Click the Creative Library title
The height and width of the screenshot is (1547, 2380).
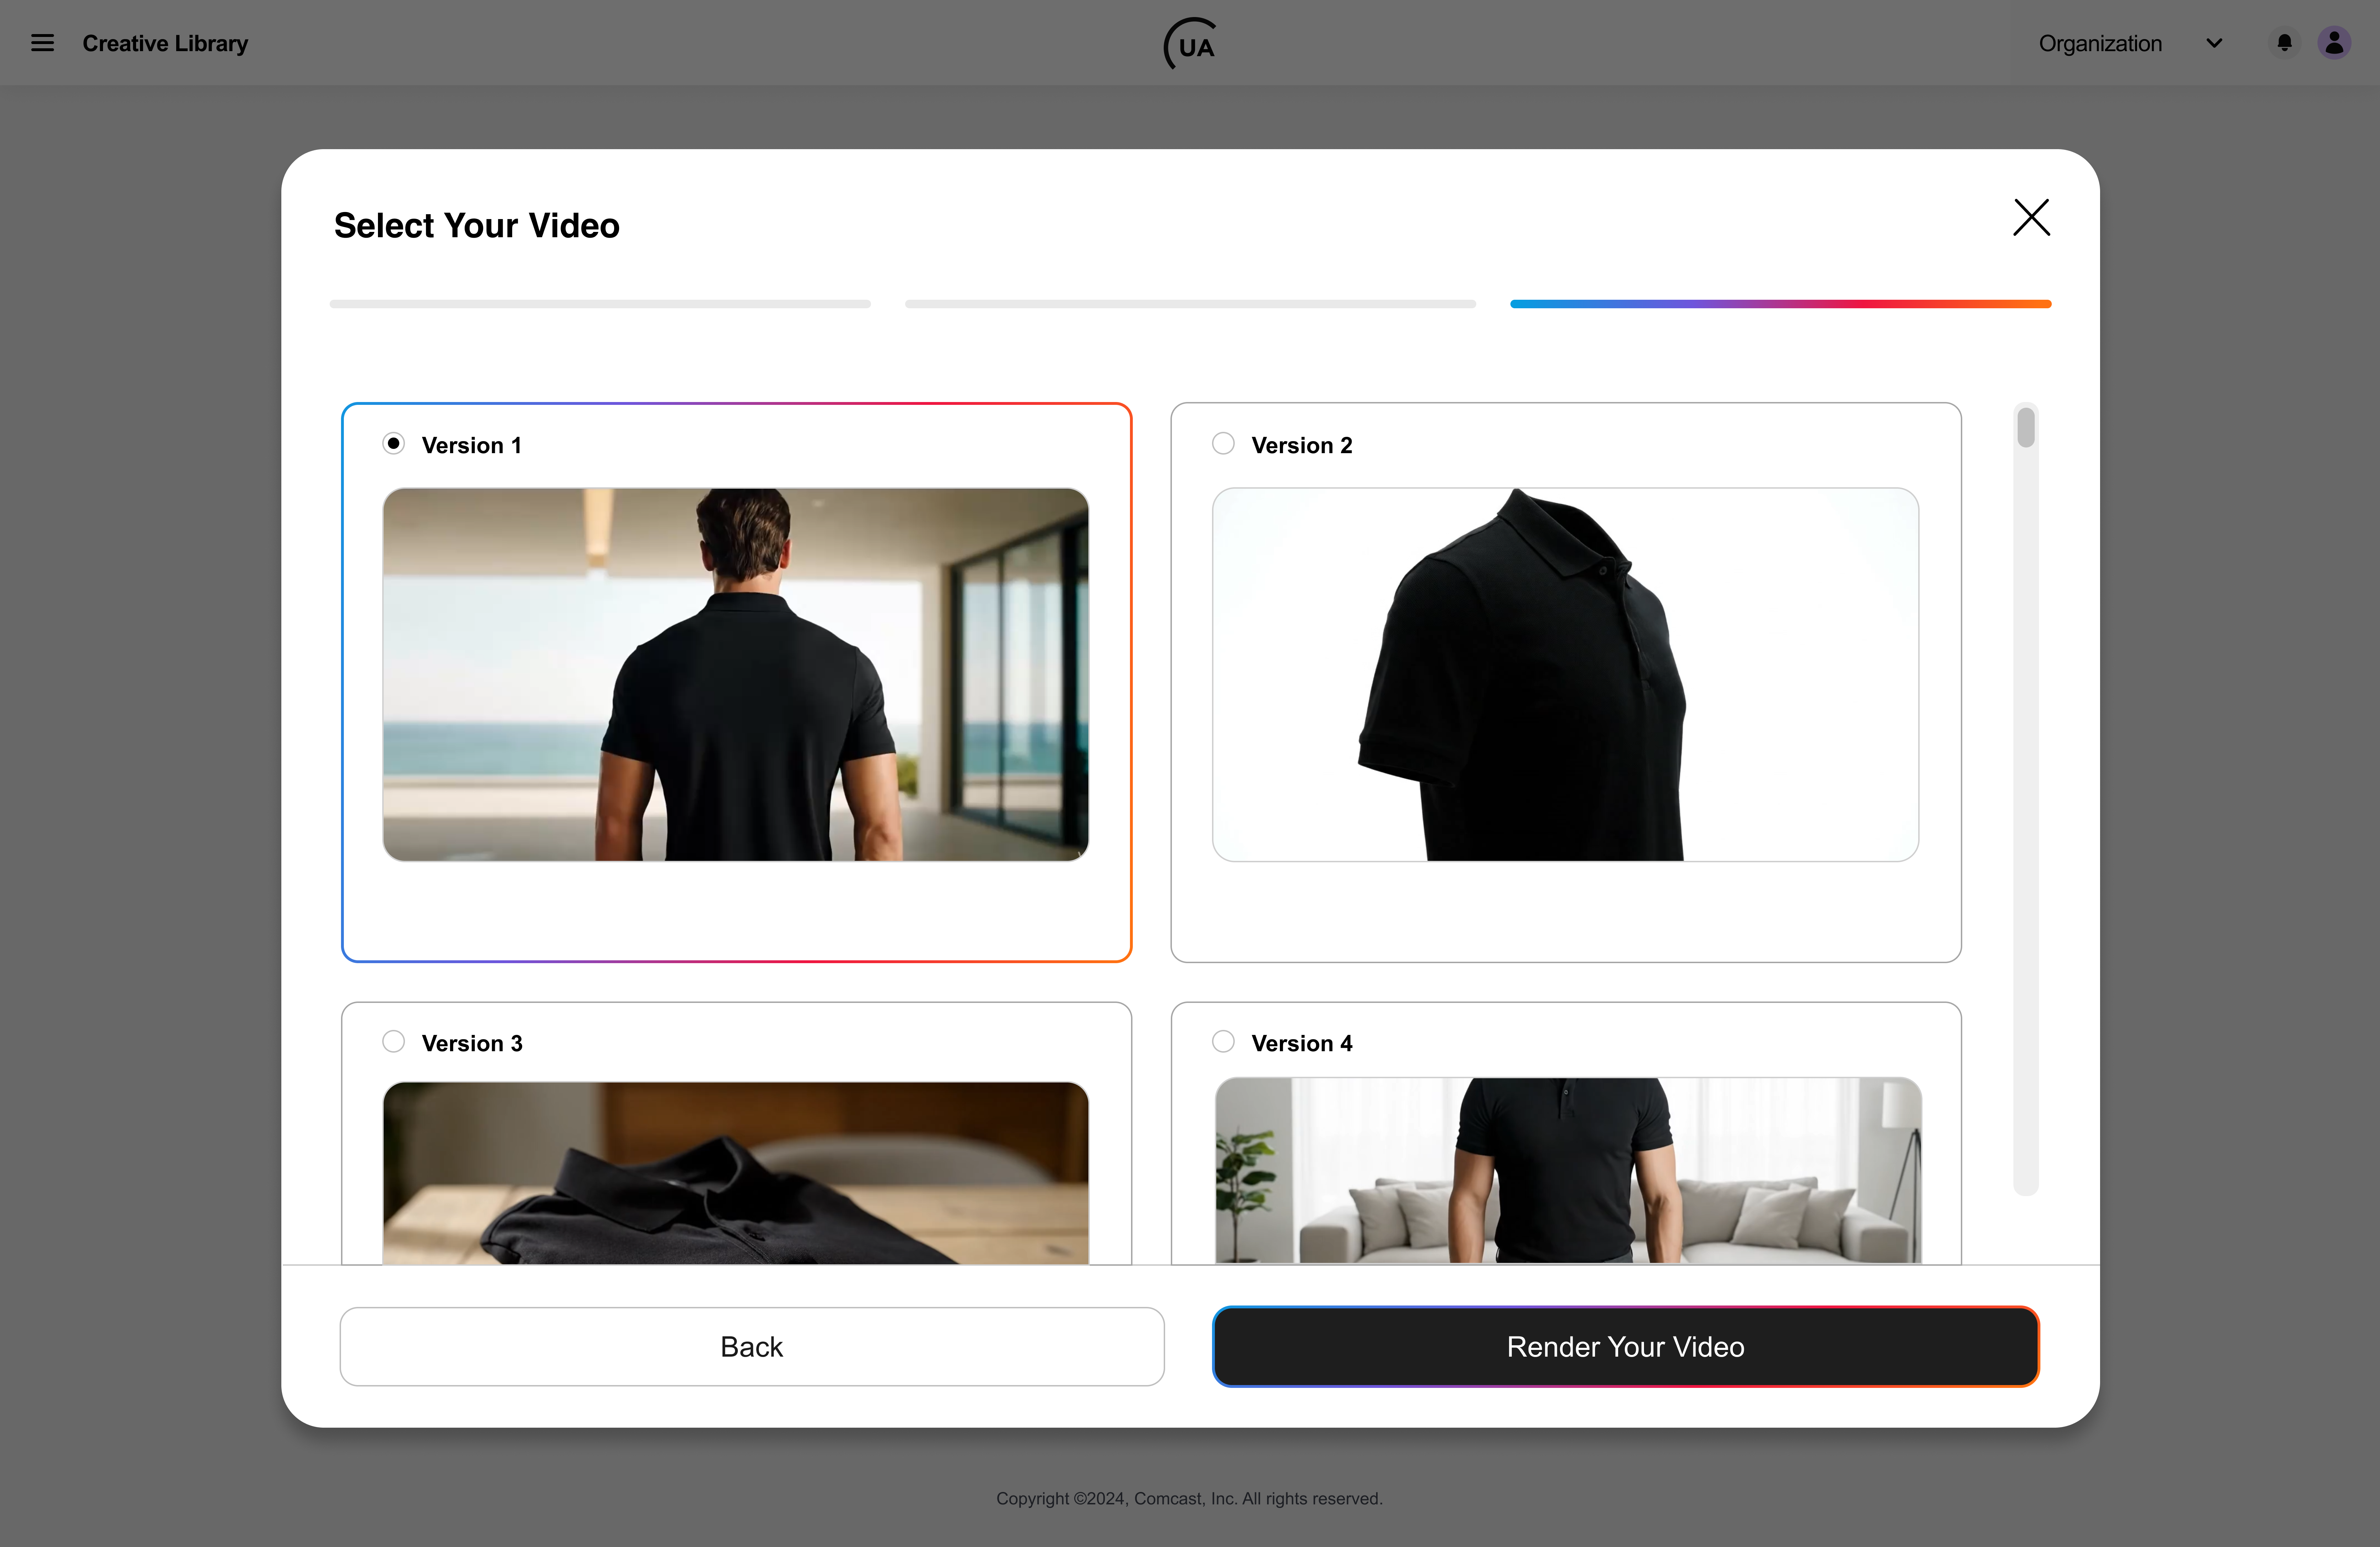(x=165, y=43)
